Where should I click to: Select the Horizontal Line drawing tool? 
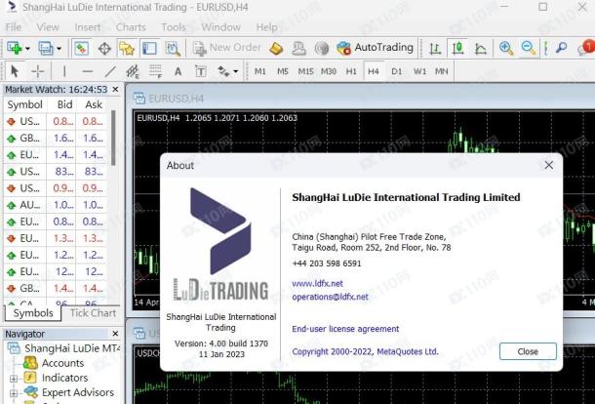point(87,71)
